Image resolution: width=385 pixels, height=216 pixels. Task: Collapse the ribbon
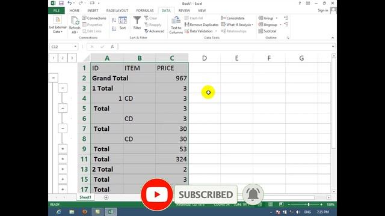[333, 38]
